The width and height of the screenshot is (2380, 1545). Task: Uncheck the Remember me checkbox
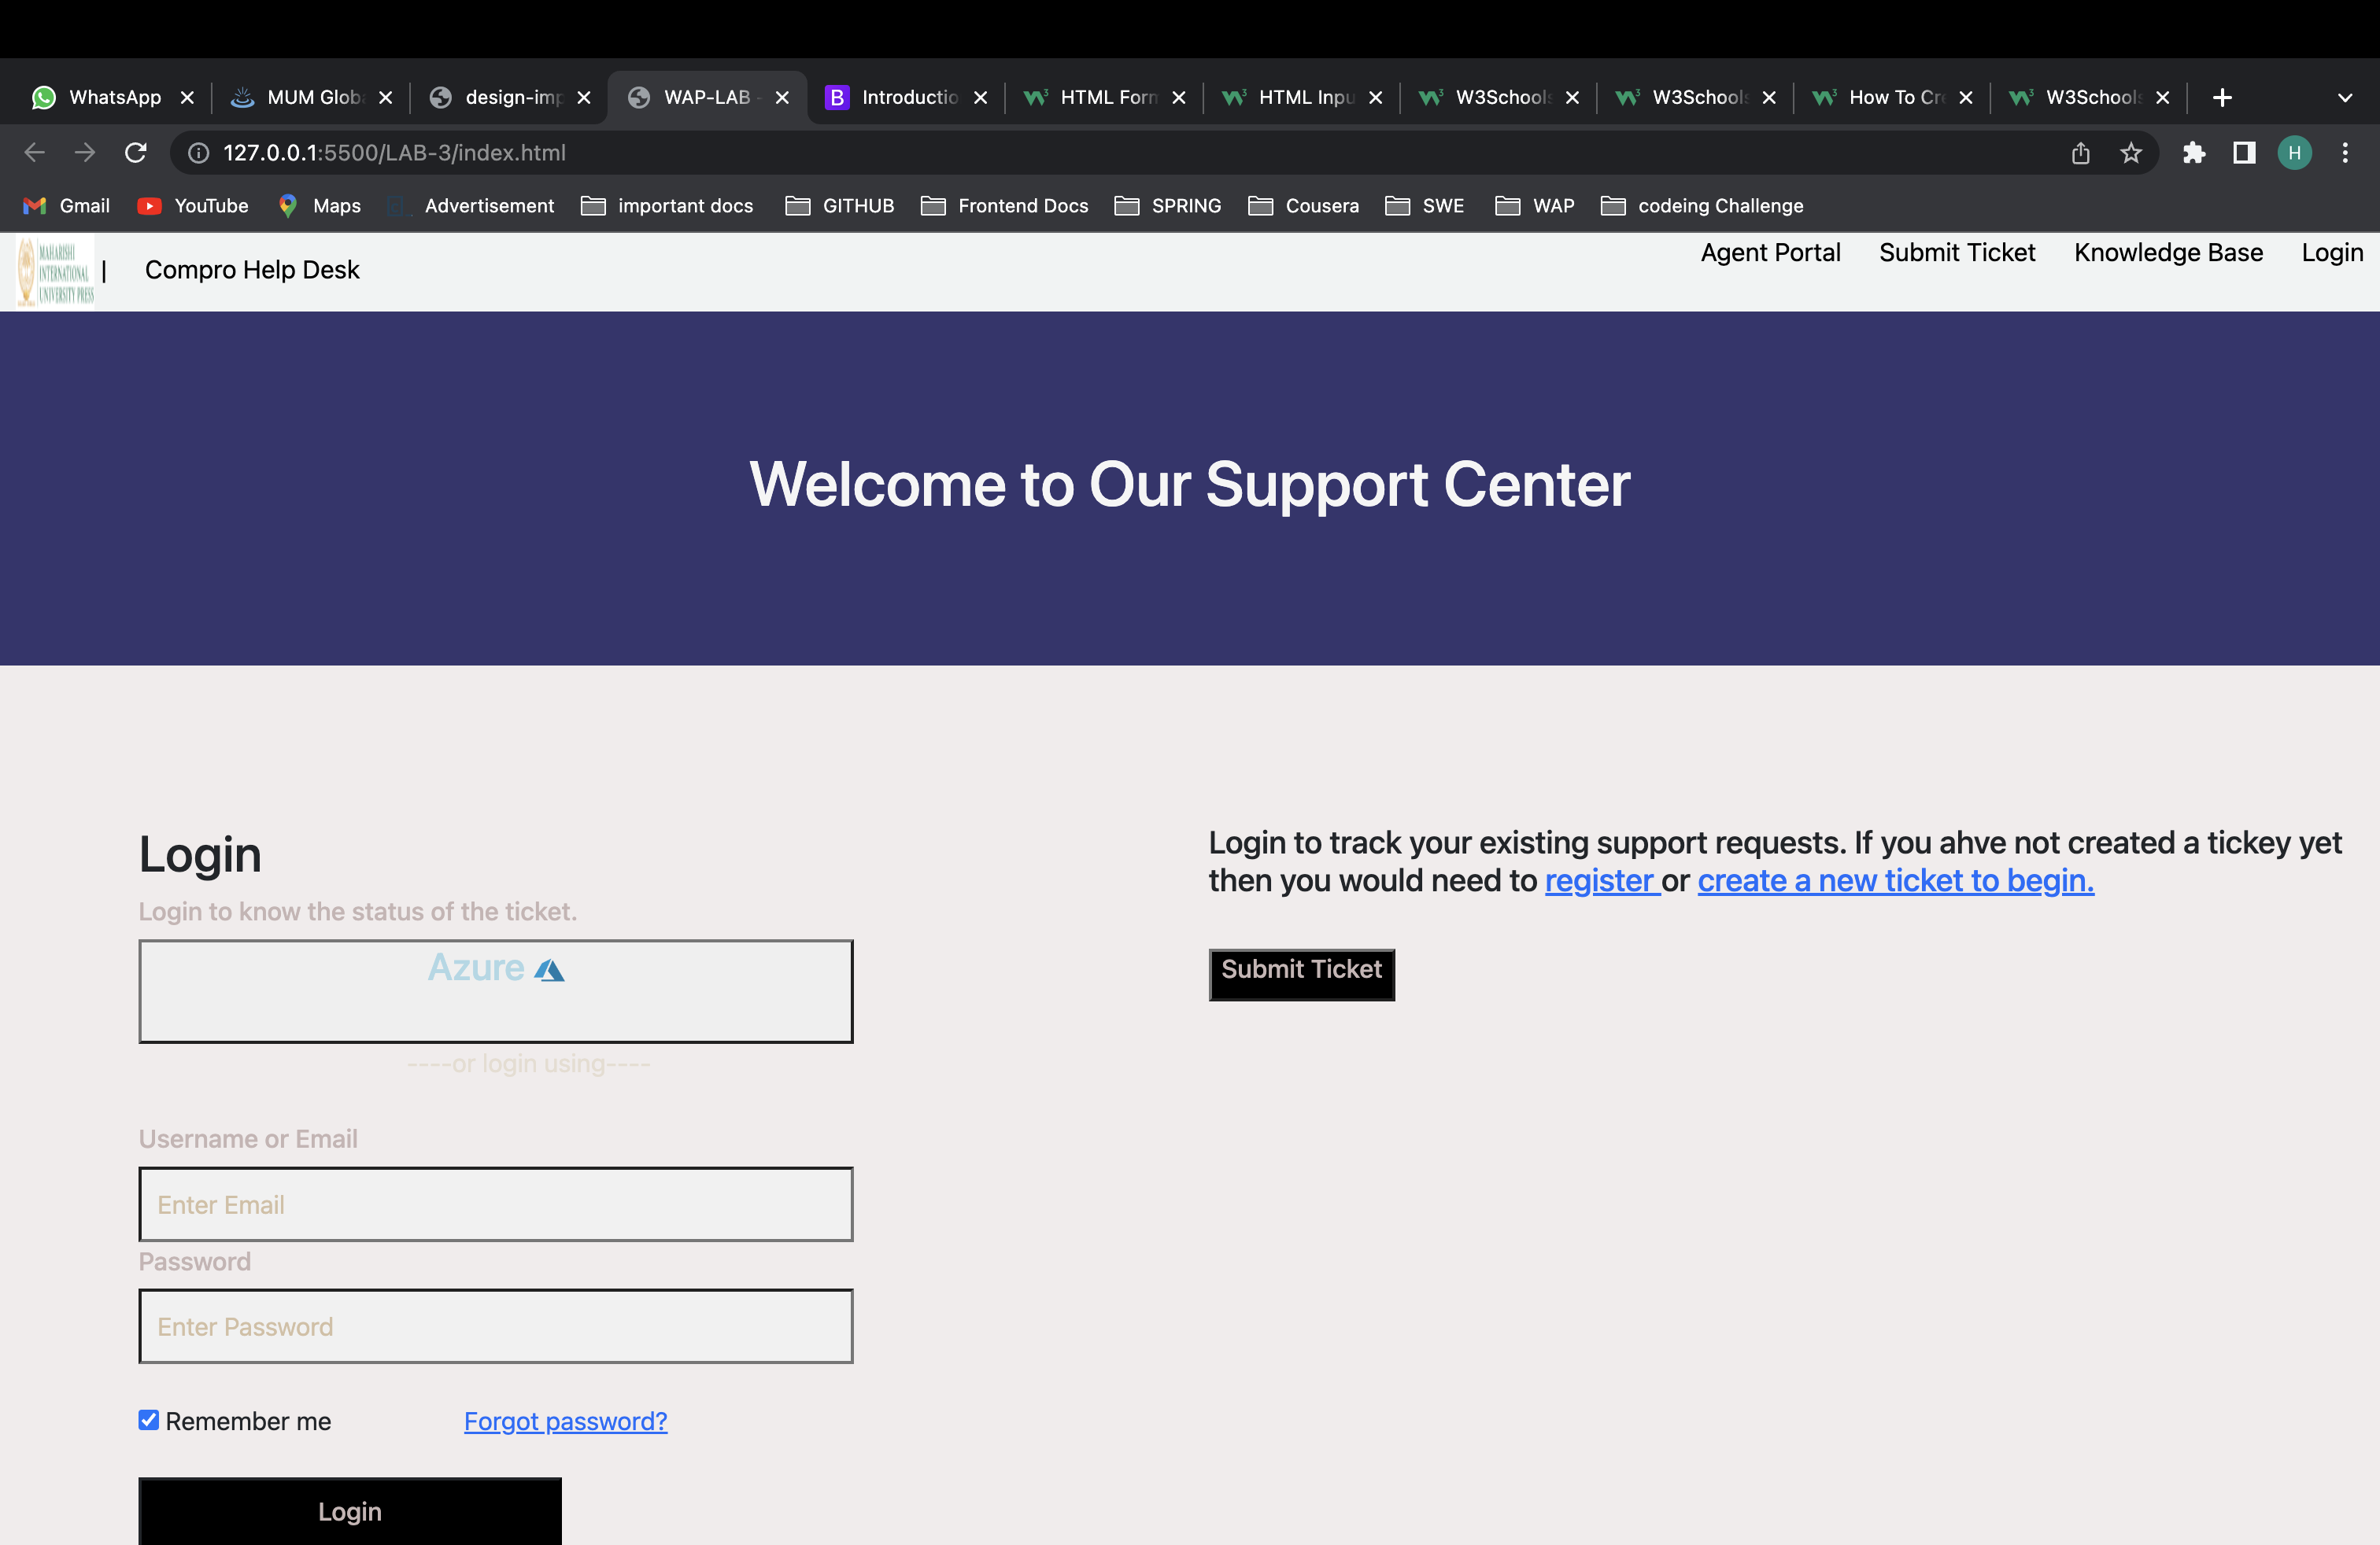coord(148,1420)
